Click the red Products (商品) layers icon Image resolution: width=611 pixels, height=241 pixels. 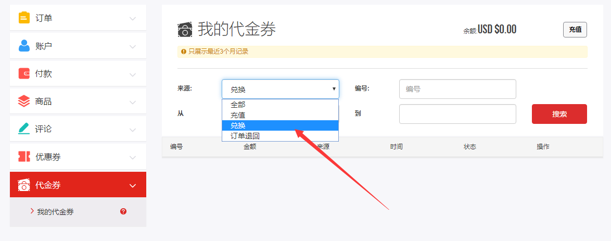click(24, 101)
